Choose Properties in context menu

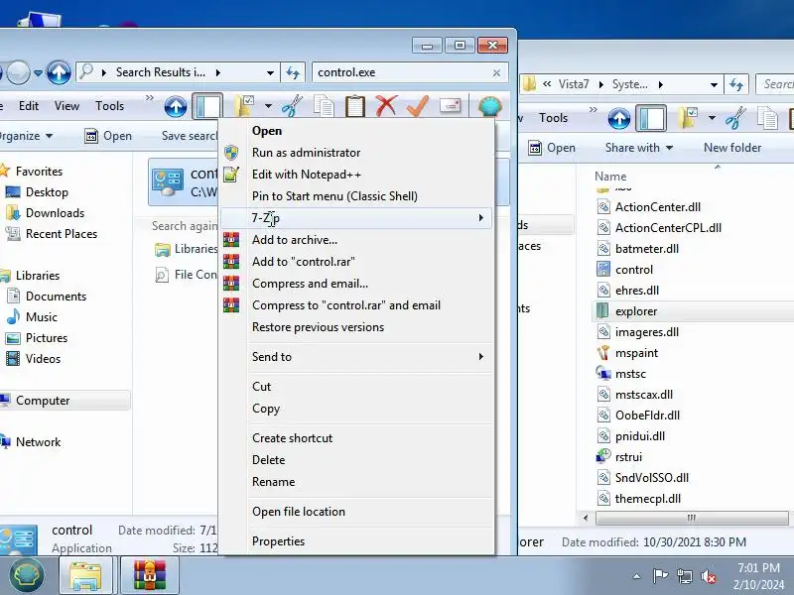coord(356,541)
